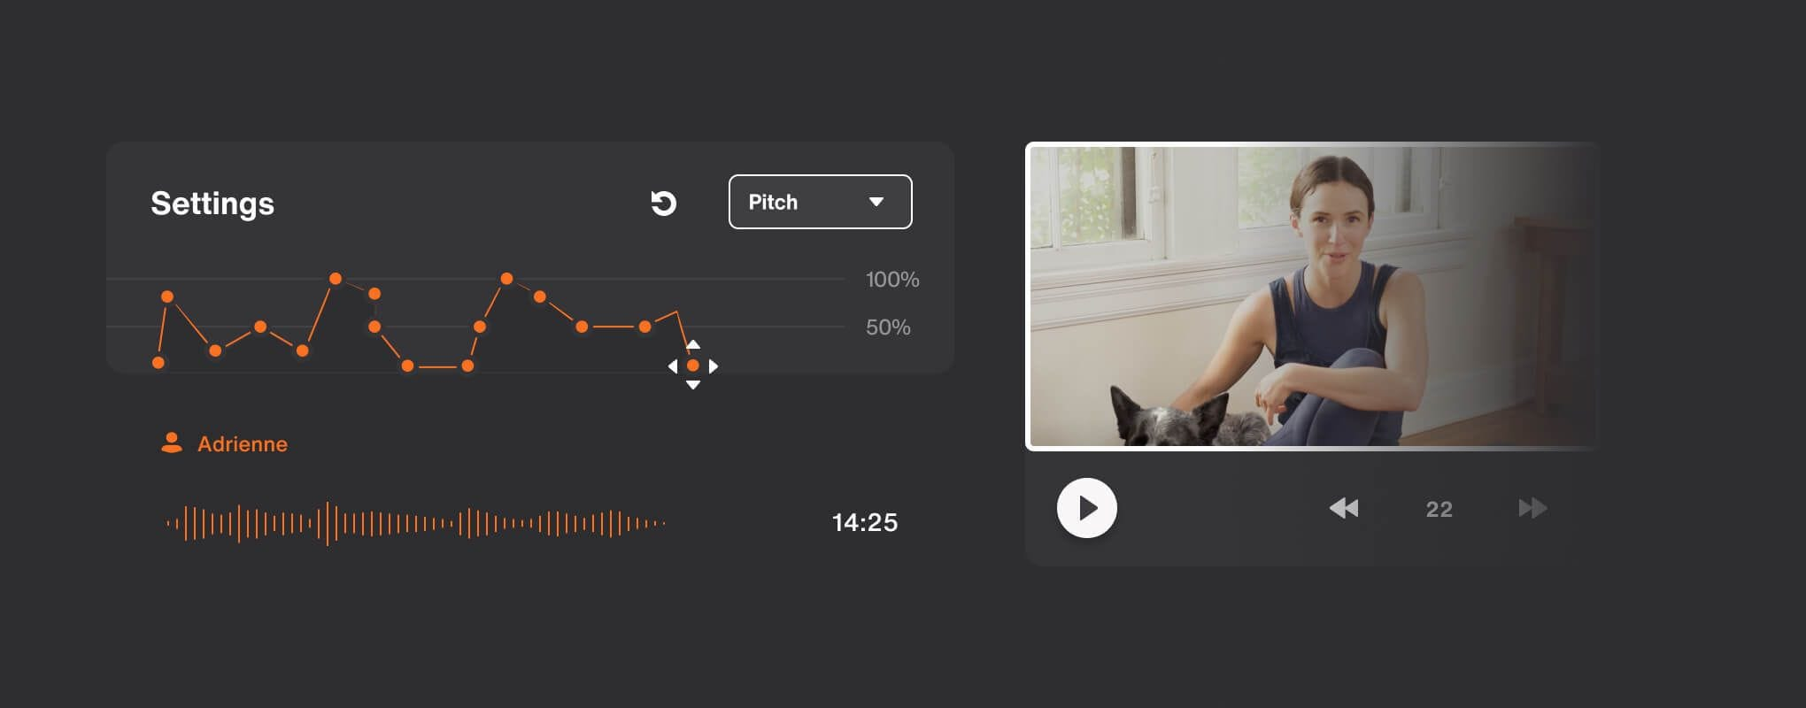Click the Settings panel heading
1806x708 pixels.
pyautogui.click(x=212, y=204)
